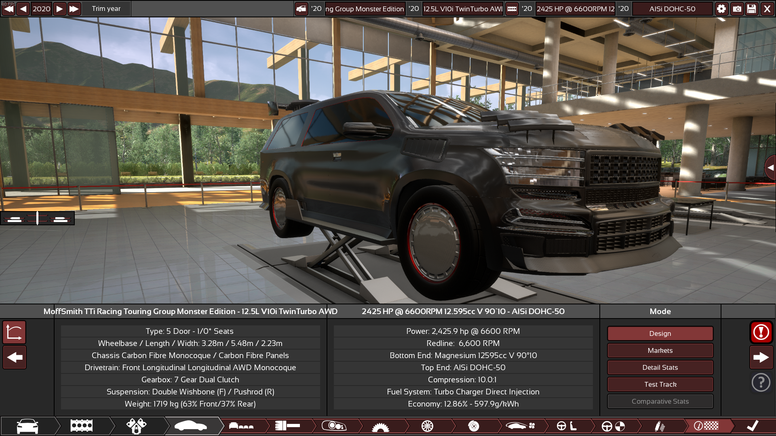
Task: Open the engine variant pistons tab
Action: pyautogui.click(x=137, y=426)
